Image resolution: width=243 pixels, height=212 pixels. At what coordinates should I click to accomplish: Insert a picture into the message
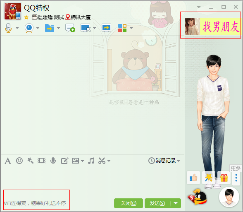[75, 161]
